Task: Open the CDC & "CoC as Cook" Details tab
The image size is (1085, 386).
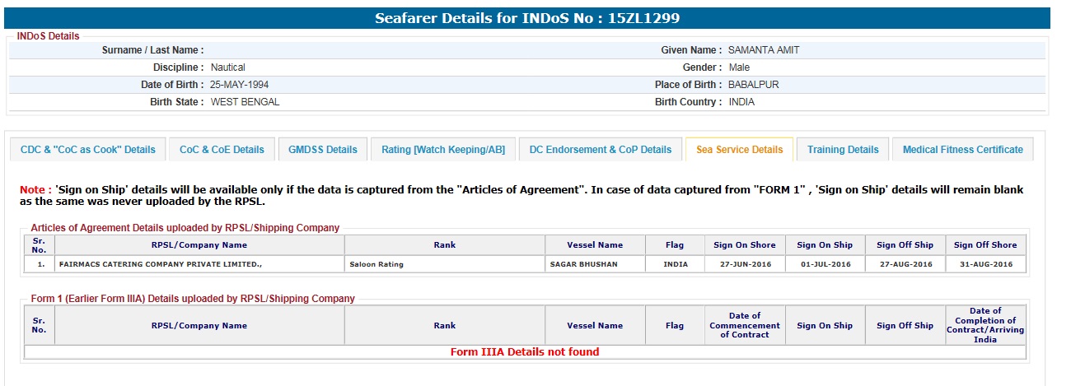Action: pyautogui.click(x=88, y=150)
